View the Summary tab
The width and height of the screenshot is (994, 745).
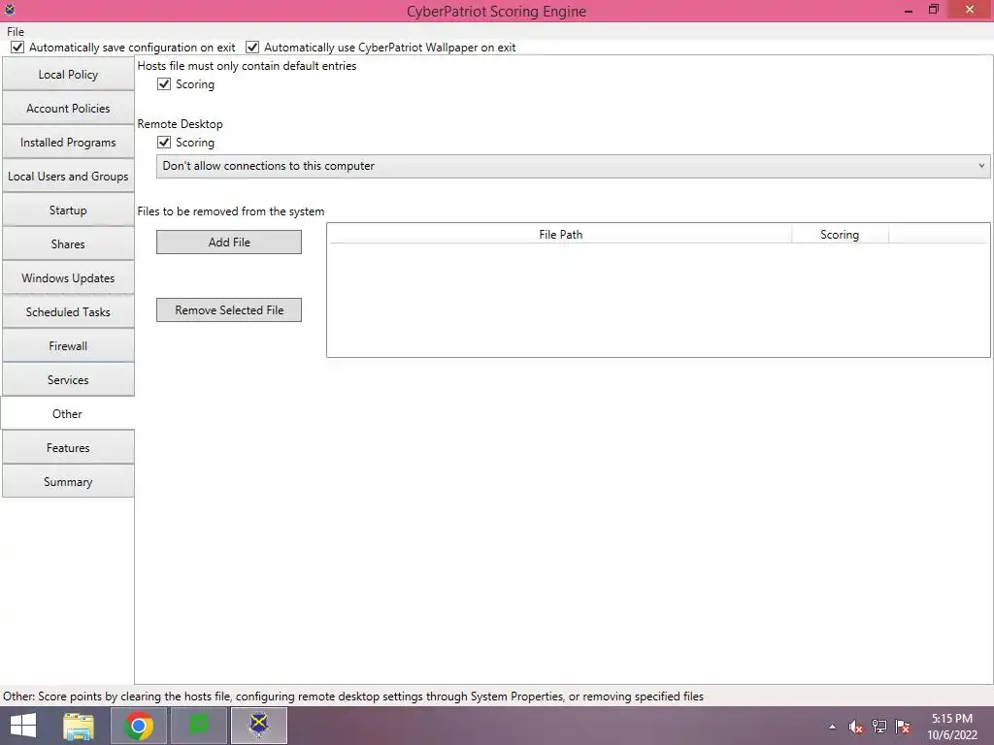pyautogui.click(x=68, y=481)
